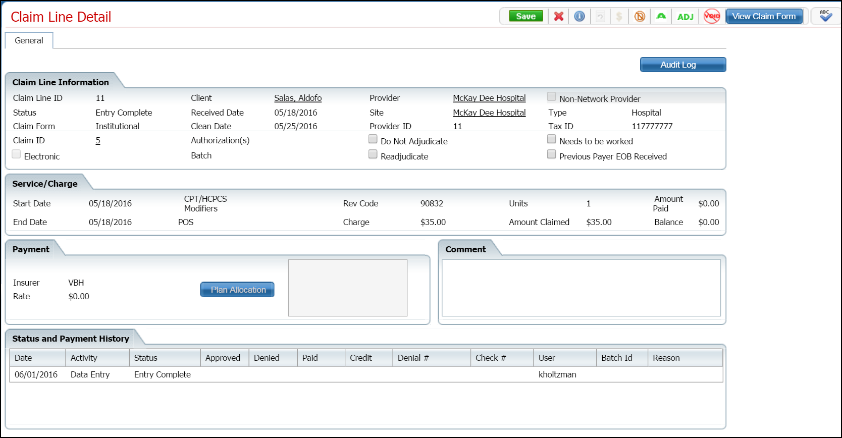Click the green ADJ adjudicate icon
This screenshot has height=438, width=842.
point(685,17)
